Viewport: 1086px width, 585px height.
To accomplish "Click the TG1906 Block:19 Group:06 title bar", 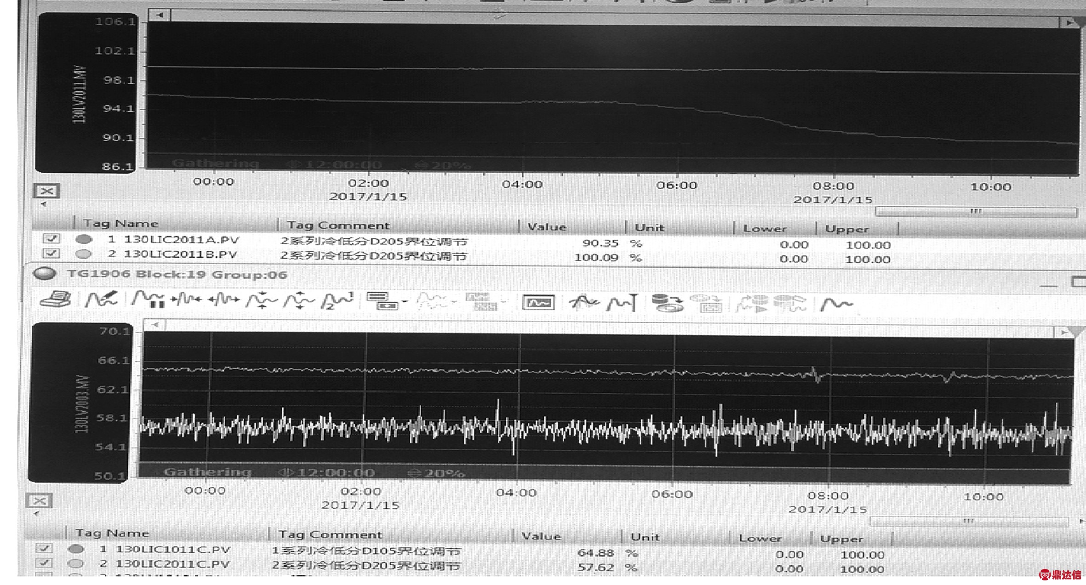I will (177, 274).
